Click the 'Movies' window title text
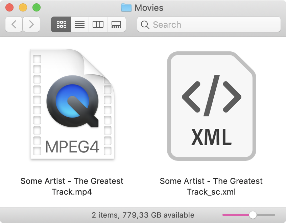Screen dimensions: 286x223 (x=149, y=8)
